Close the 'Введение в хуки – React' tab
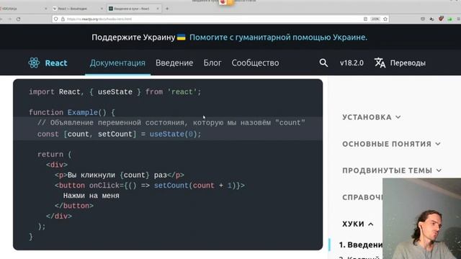Viewport: 461px width, 259px height. (x=158, y=9)
